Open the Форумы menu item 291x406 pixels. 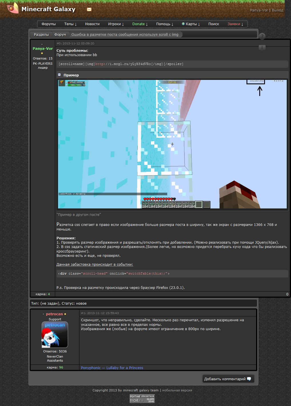coord(49,24)
